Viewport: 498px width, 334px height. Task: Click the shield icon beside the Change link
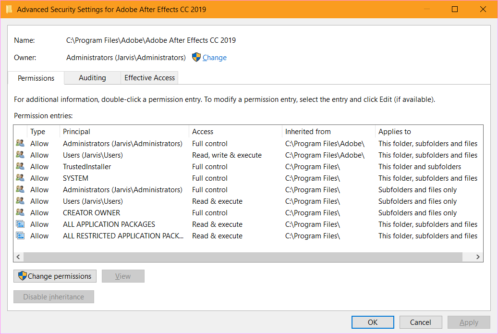[x=196, y=57]
